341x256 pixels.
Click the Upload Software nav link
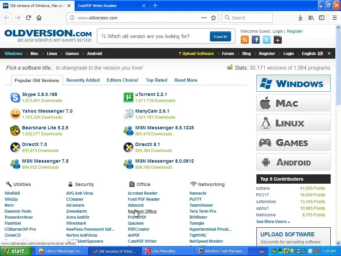tap(196, 54)
